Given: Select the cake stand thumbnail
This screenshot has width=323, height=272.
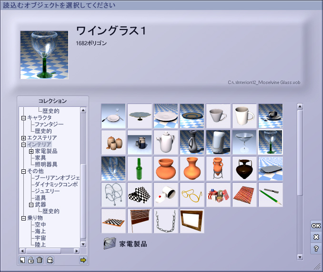Looking at the screenshot, I should click(x=140, y=116).
